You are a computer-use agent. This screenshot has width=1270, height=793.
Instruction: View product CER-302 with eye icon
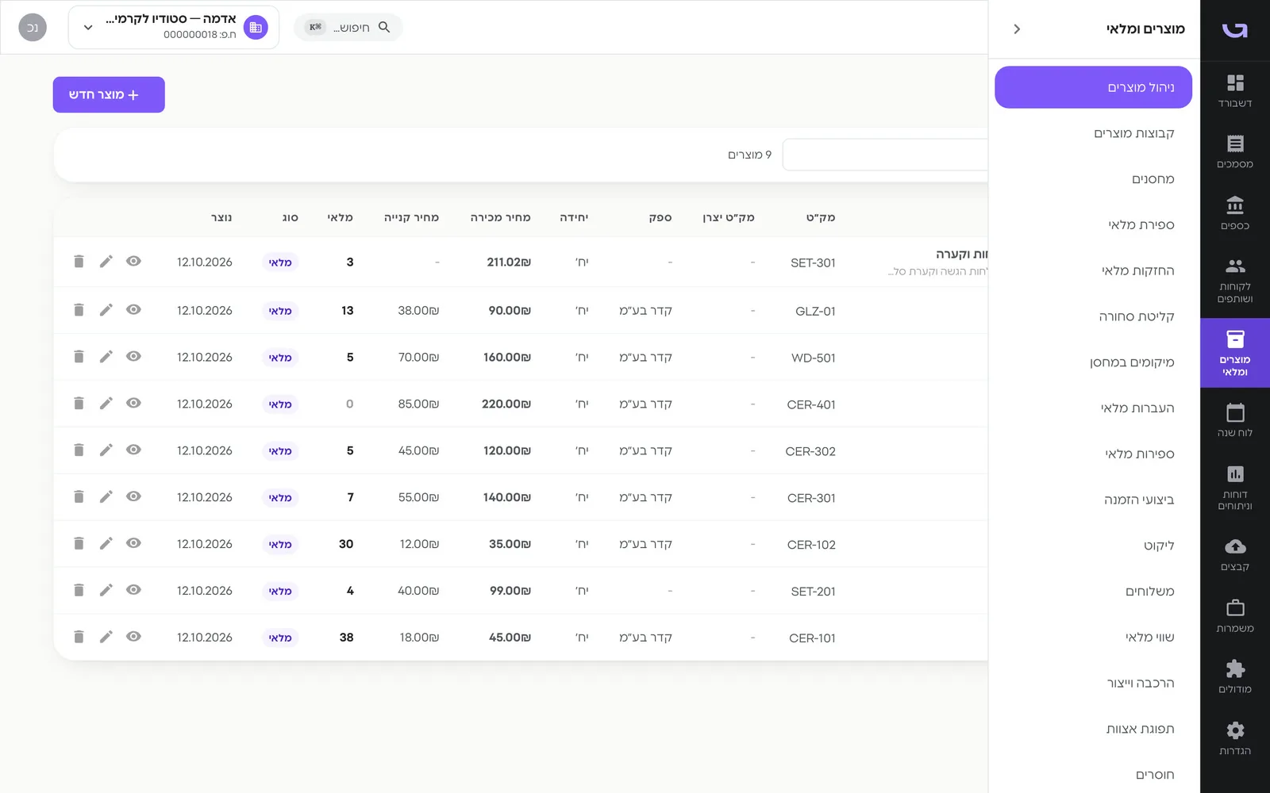[x=133, y=450]
